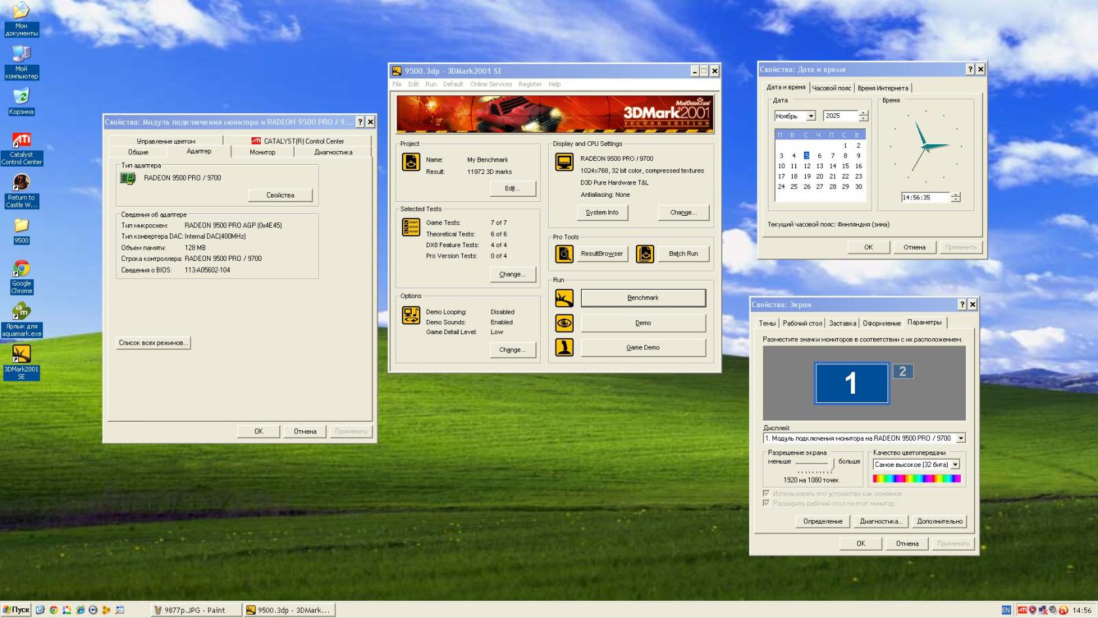The image size is (1098, 618).
Task: Click 'Список всех режимов...' button
Action: coord(153,343)
